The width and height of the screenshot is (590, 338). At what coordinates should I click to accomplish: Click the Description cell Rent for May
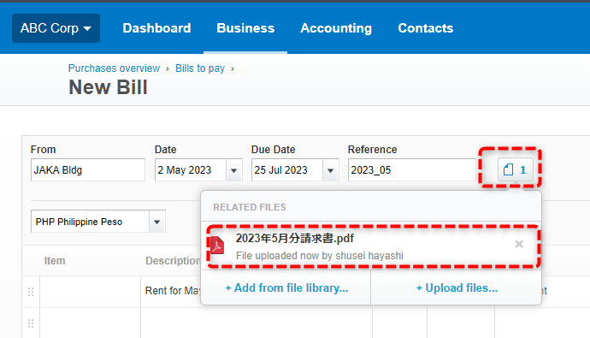[173, 291]
